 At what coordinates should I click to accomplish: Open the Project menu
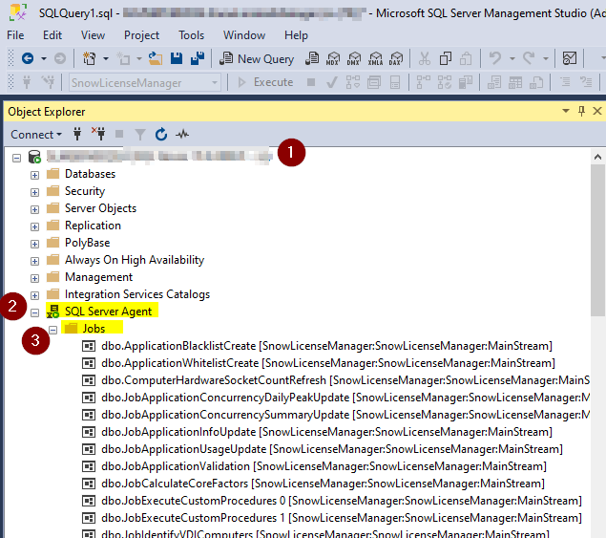click(x=141, y=35)
